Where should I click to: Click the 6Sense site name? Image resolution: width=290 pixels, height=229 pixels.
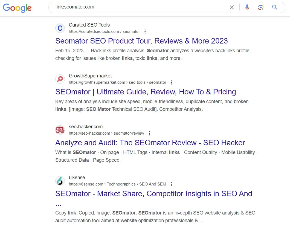[x=77, y=177]
